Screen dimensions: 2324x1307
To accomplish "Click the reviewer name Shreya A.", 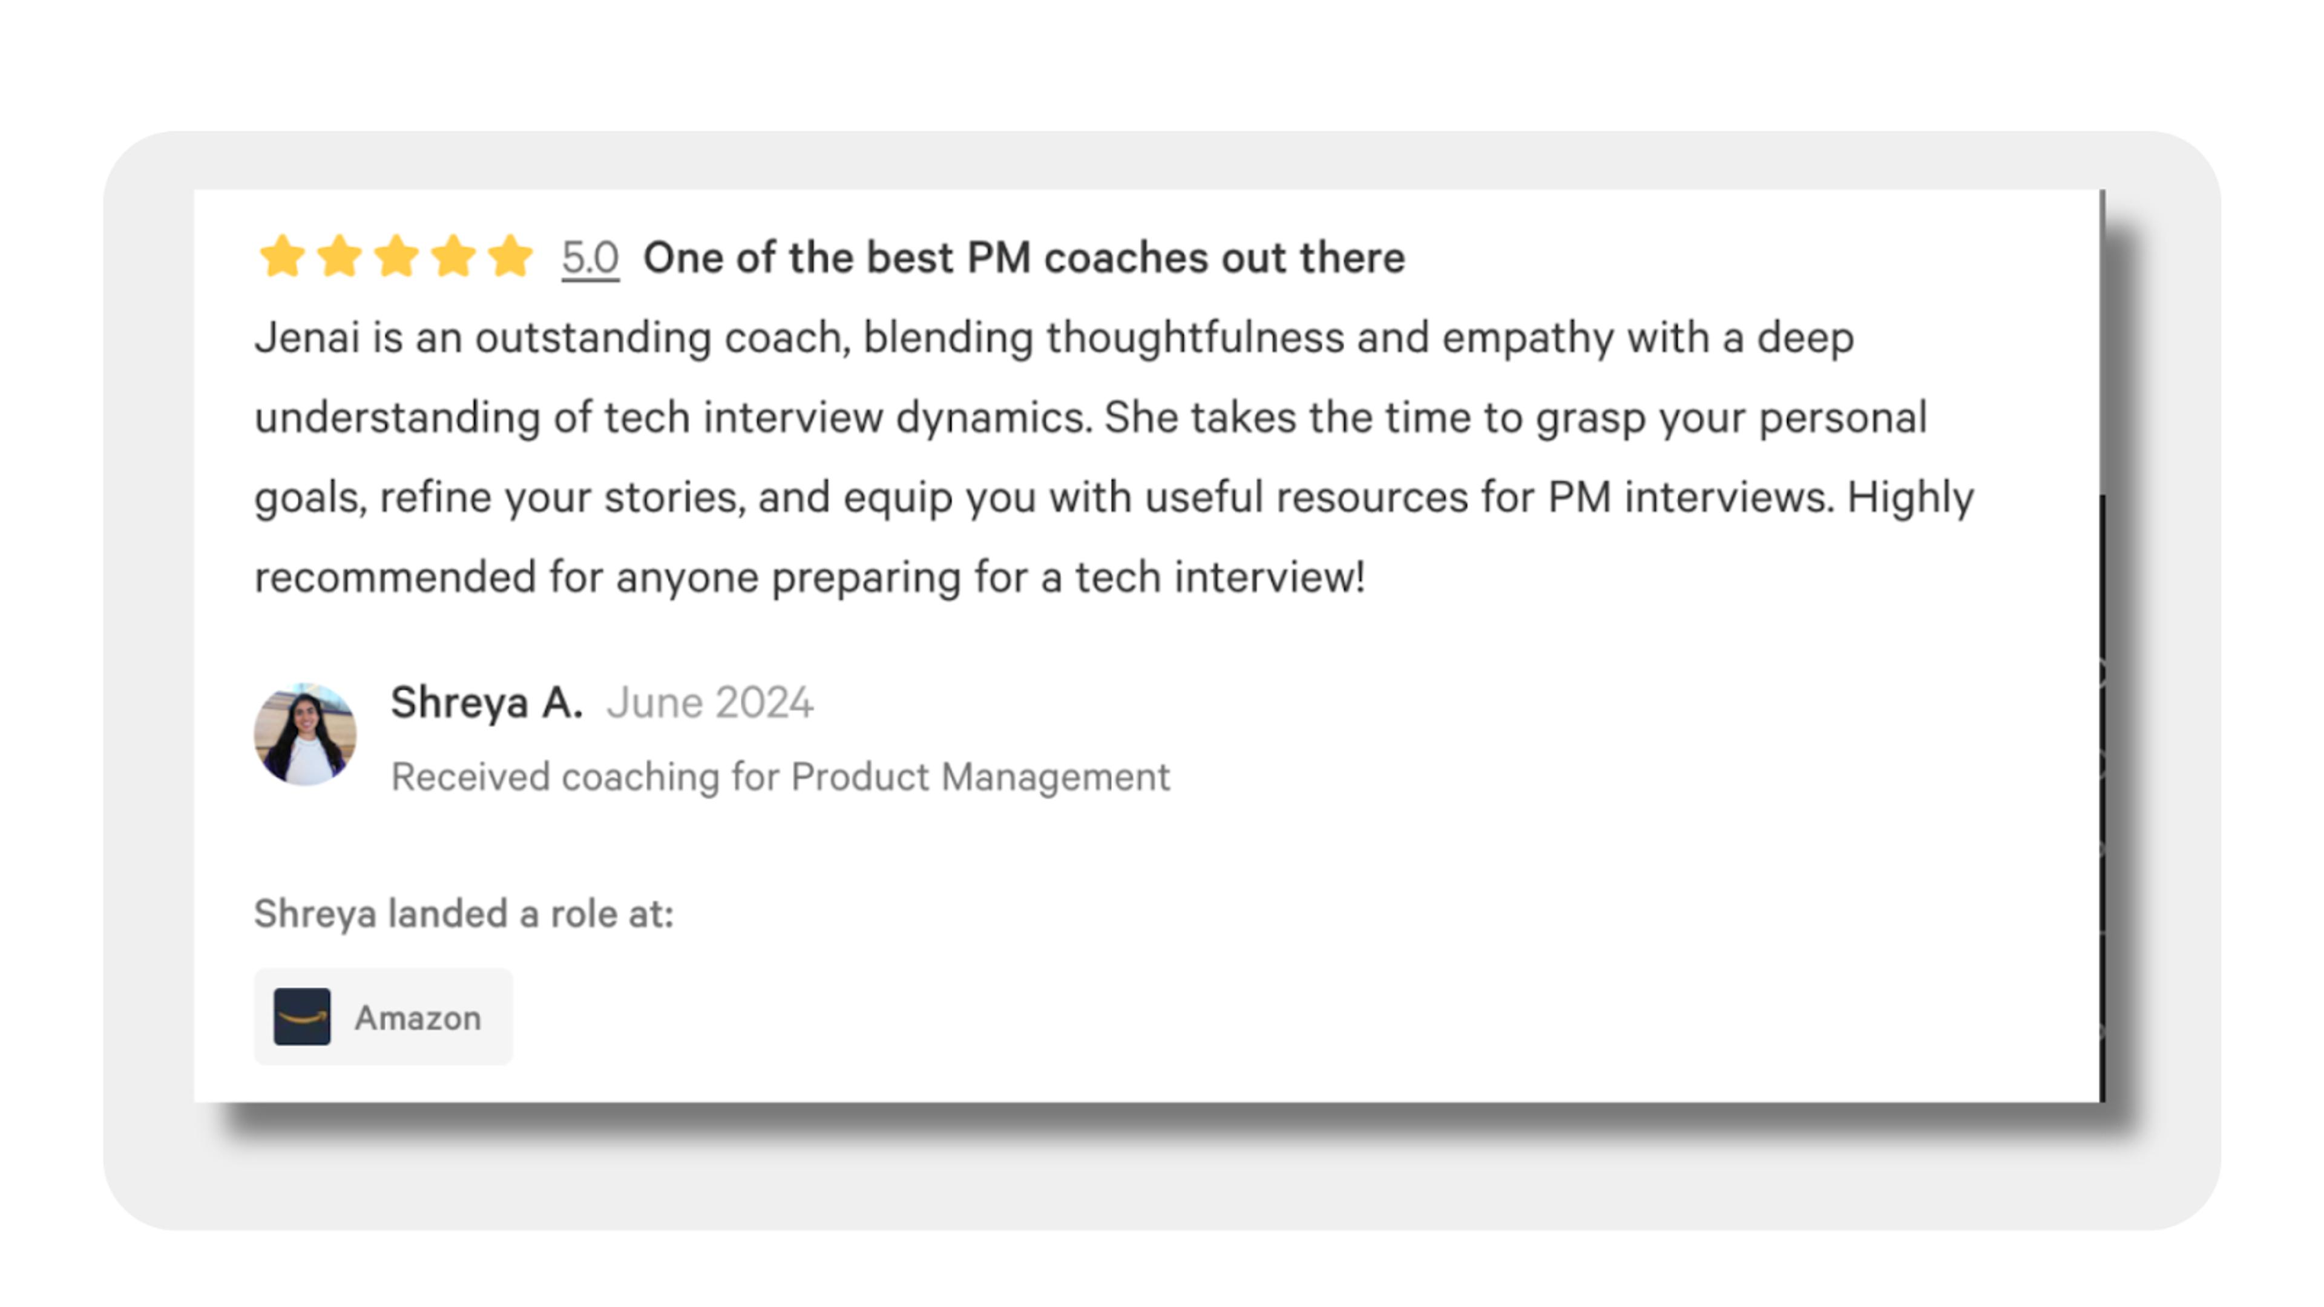I will (486, 703).
